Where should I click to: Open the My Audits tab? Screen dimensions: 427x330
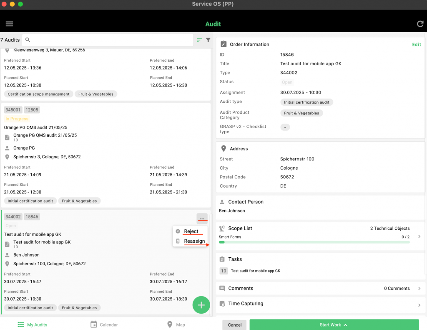[x=32, y=325]
